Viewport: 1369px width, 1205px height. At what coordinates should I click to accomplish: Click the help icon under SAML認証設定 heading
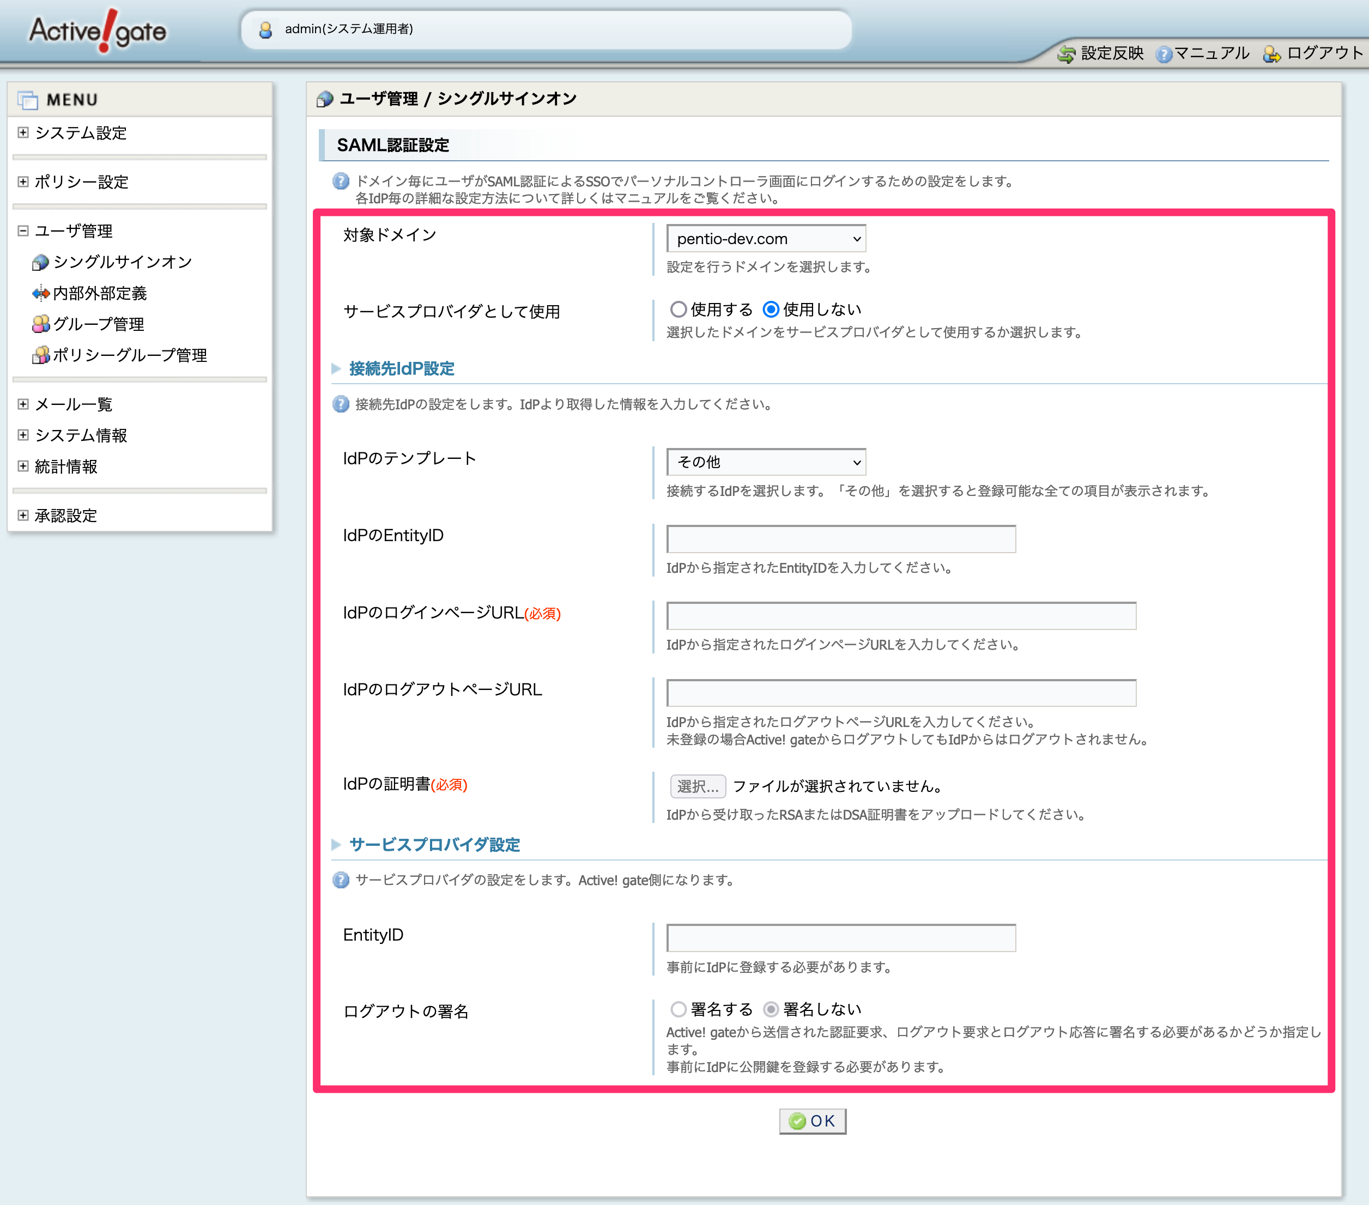point(341,181)
